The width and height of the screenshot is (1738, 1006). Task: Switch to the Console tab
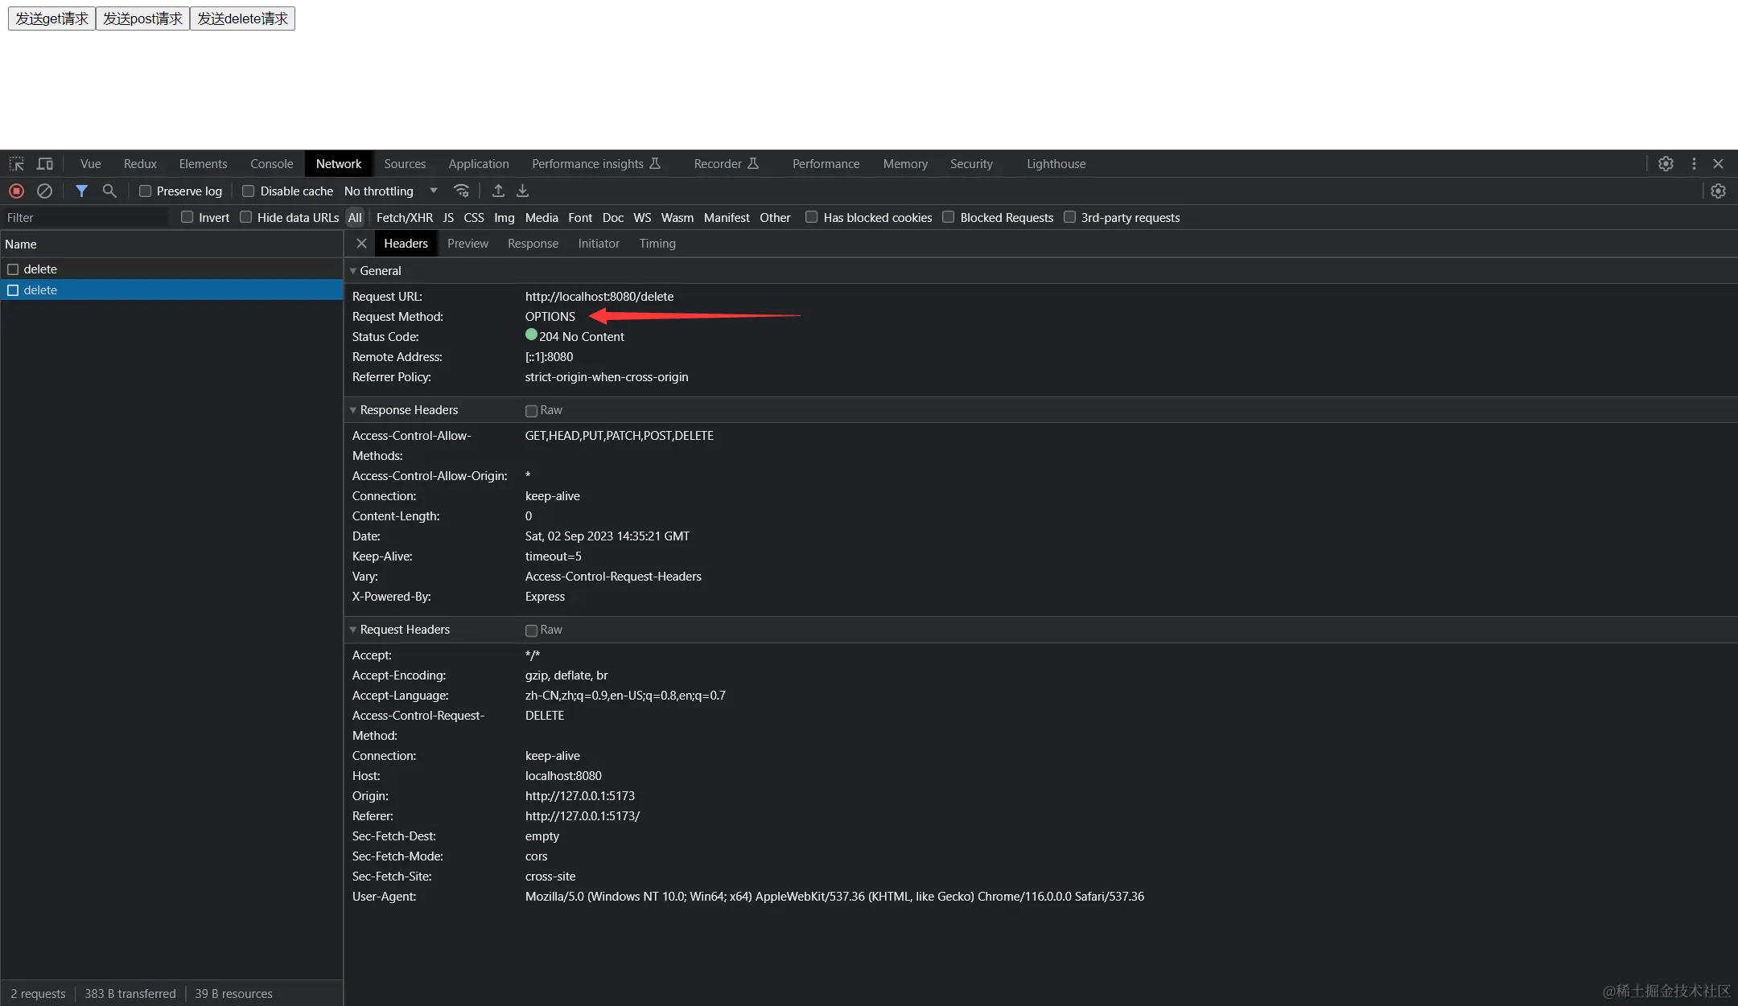[x=271, y=164]
